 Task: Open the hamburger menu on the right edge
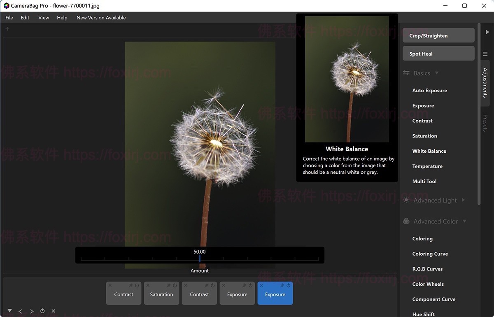click(485, 54)
